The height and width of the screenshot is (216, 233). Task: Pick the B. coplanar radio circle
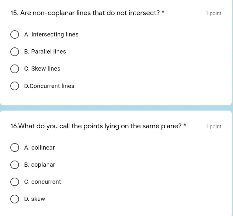[x=15, y=165]
